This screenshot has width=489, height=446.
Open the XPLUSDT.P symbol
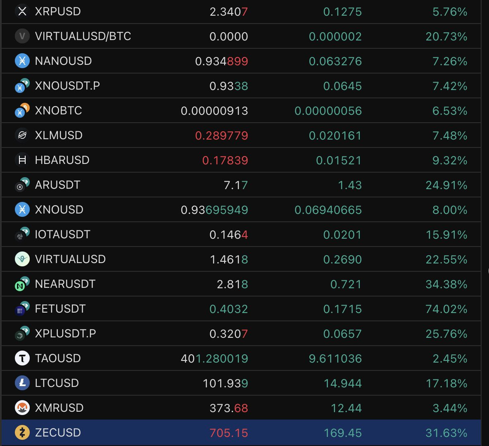click(66, 333)
